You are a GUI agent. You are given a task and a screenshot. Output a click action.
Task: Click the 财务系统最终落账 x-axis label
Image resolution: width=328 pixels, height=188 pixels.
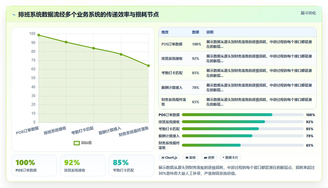coord(134,131)
